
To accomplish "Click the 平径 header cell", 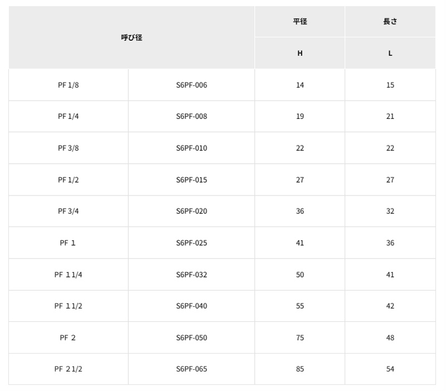I will [300, 22].
